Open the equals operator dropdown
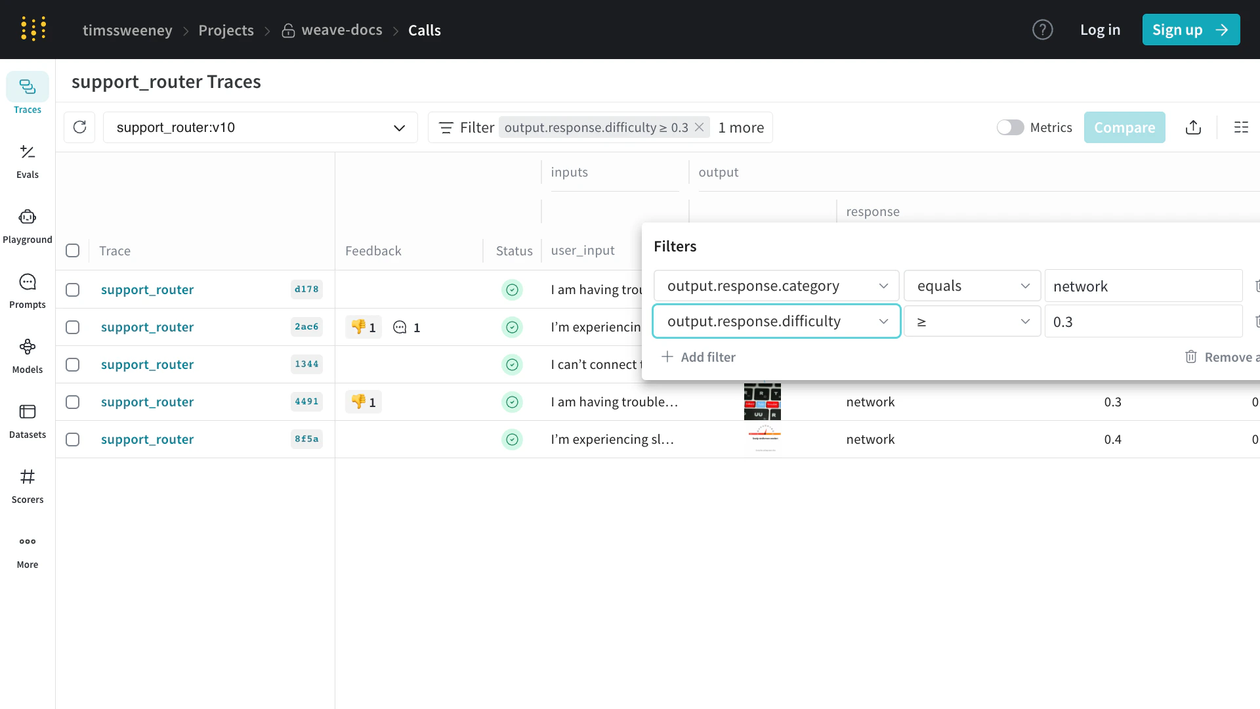 (972, 286)
